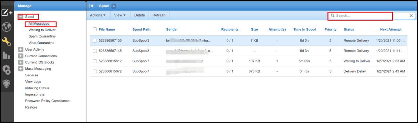Sort by Attempt(s) column header
418x123 pixels.
coord(277,29)
